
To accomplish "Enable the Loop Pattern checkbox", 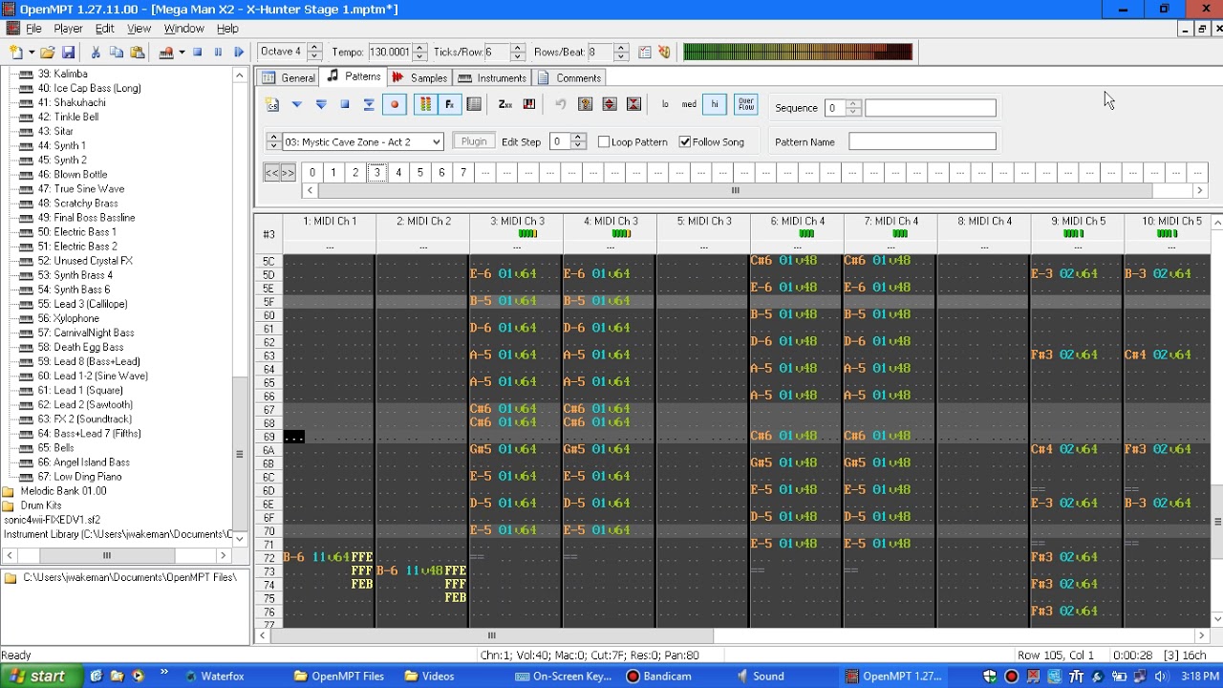I will click(x=605, y=142).
